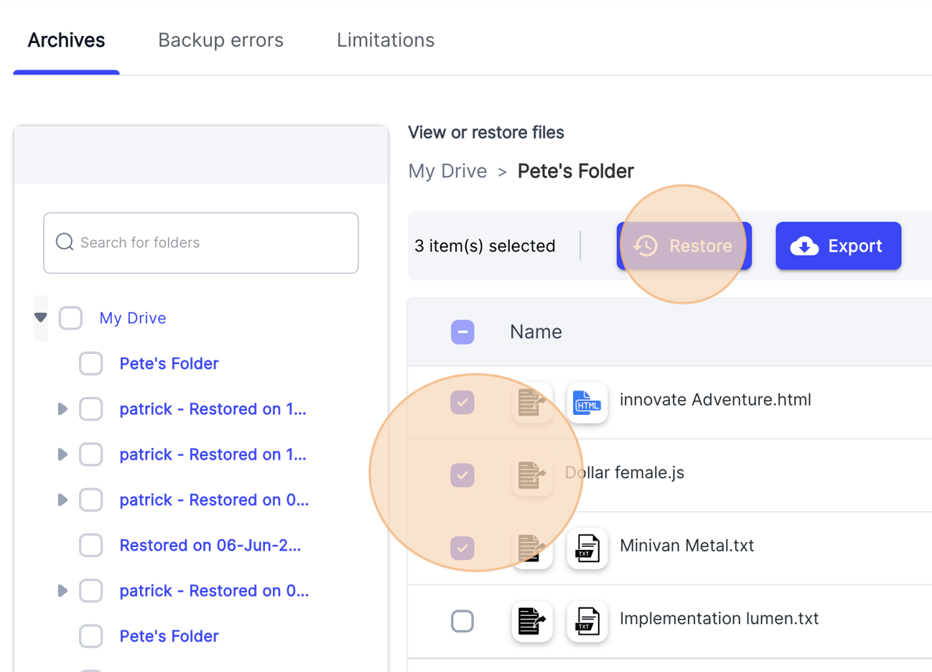Click the magnifier icon in the folder search box

coord(65,242)
